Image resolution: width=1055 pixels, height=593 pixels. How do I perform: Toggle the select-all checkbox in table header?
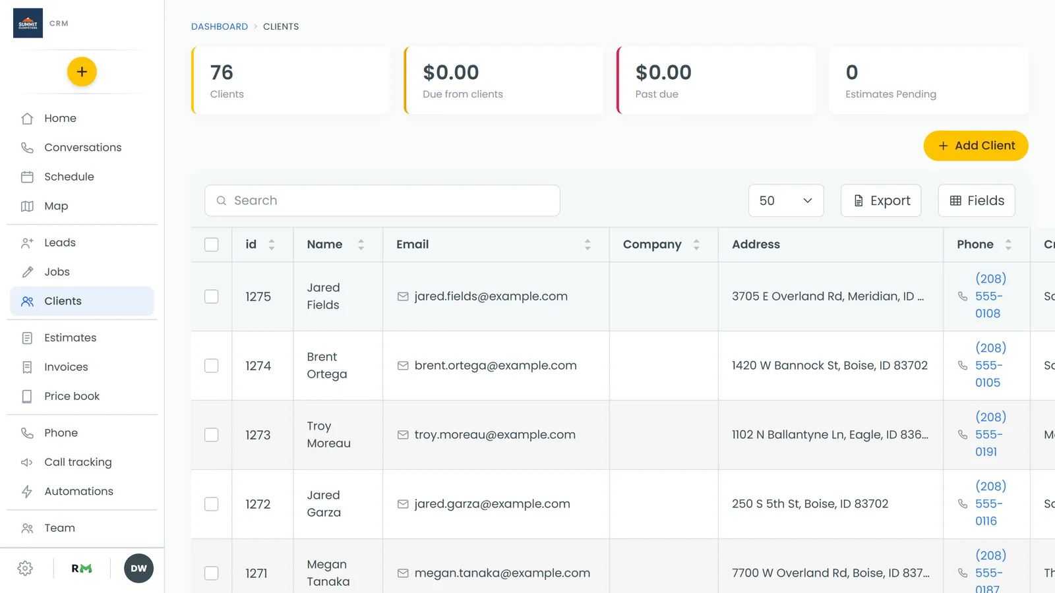[x=212, y=244]
